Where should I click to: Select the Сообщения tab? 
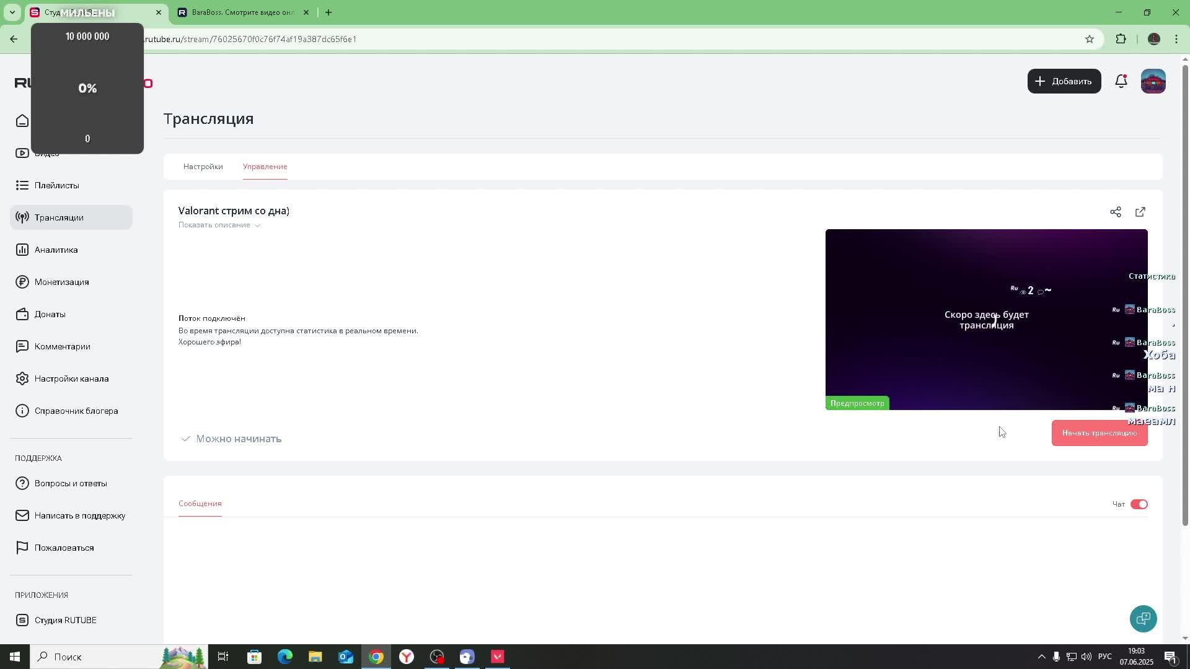[x=200, y=504]
